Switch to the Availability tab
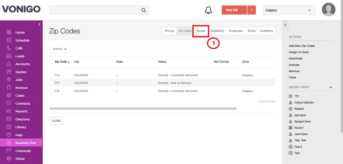This screenshot has height=164, width=343. coord(217,31)
